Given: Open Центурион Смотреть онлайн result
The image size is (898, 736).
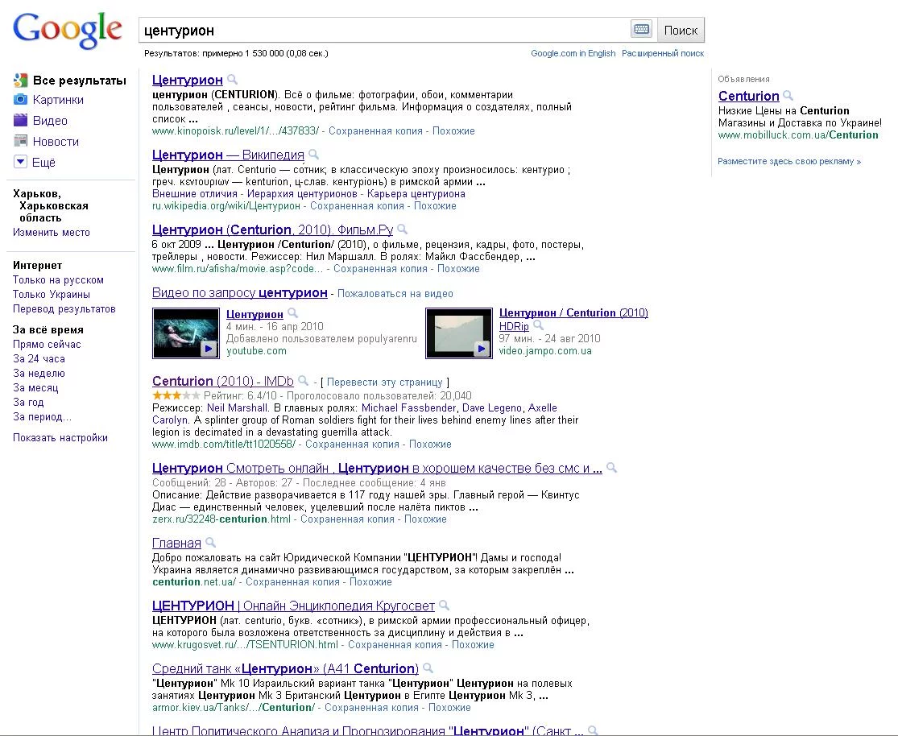Looking at the screenshot, I should point(377,468).
